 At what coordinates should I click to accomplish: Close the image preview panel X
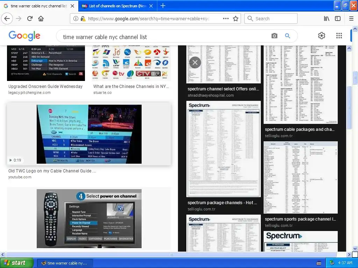pos(195,62)
